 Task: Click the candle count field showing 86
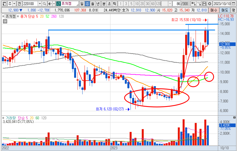coord(177,4)
